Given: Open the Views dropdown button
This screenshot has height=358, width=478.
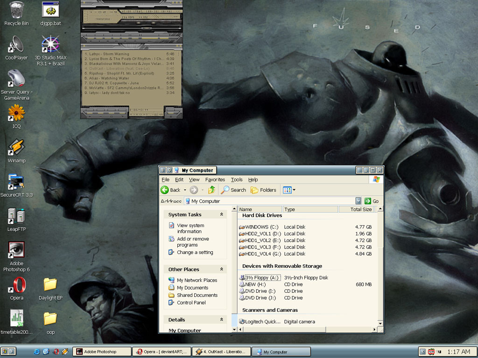Looking at the screenshot, I should coord(289,190).
